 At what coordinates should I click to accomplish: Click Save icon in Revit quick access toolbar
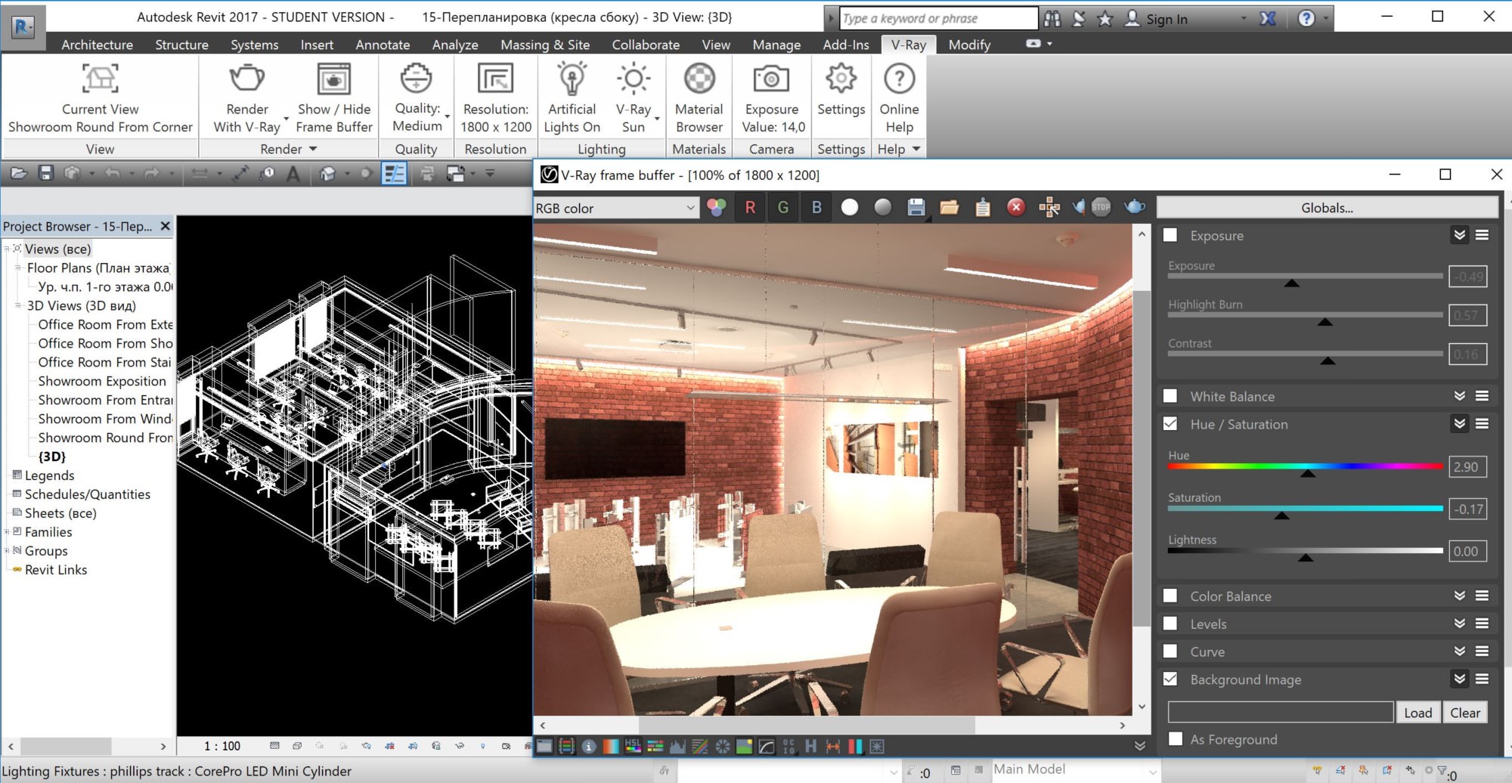46,174
